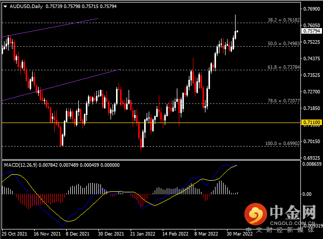Click the 0.76050 price axis label
Screen dimensions: 323x239
pyautogui.click(x=311, y=25)
